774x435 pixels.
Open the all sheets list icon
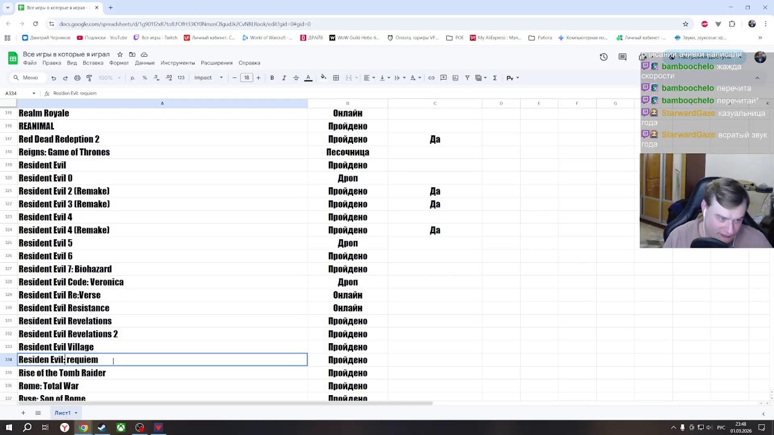click(x=37, y=413)
